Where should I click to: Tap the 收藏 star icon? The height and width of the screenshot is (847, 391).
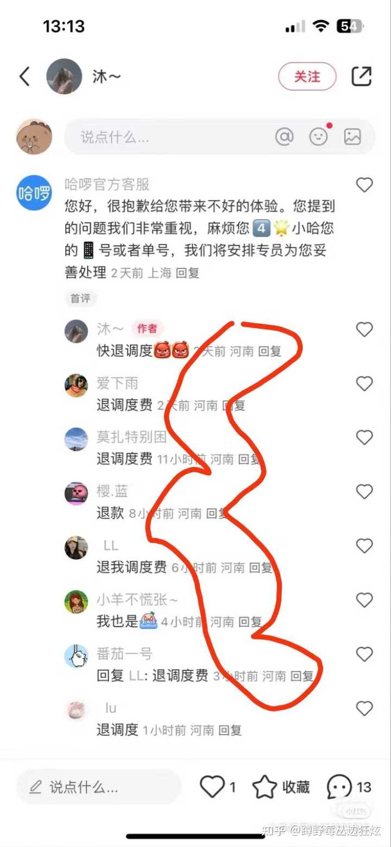[264, 787]
